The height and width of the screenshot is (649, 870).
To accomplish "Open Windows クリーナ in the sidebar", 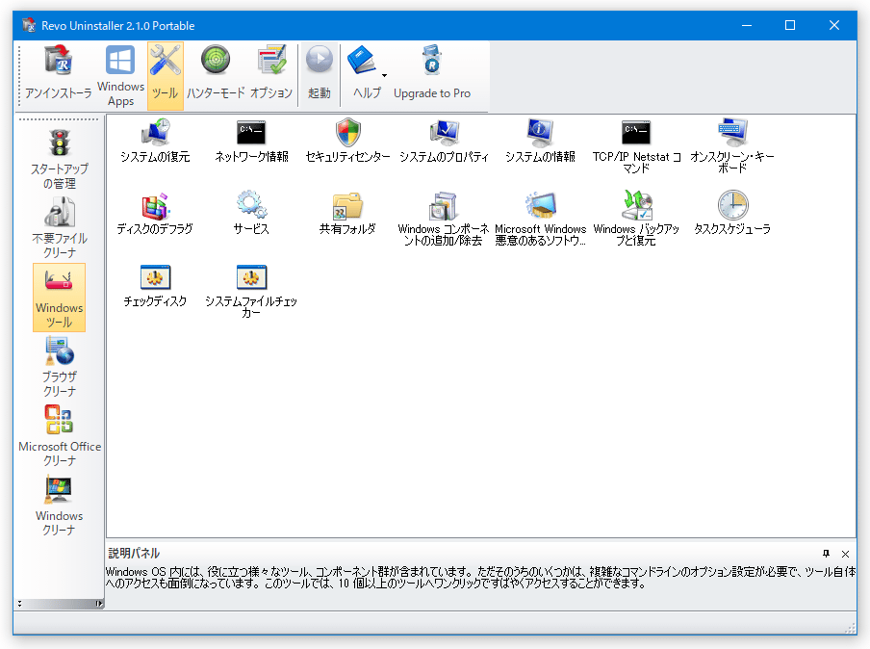I will (x=60, y=506).
